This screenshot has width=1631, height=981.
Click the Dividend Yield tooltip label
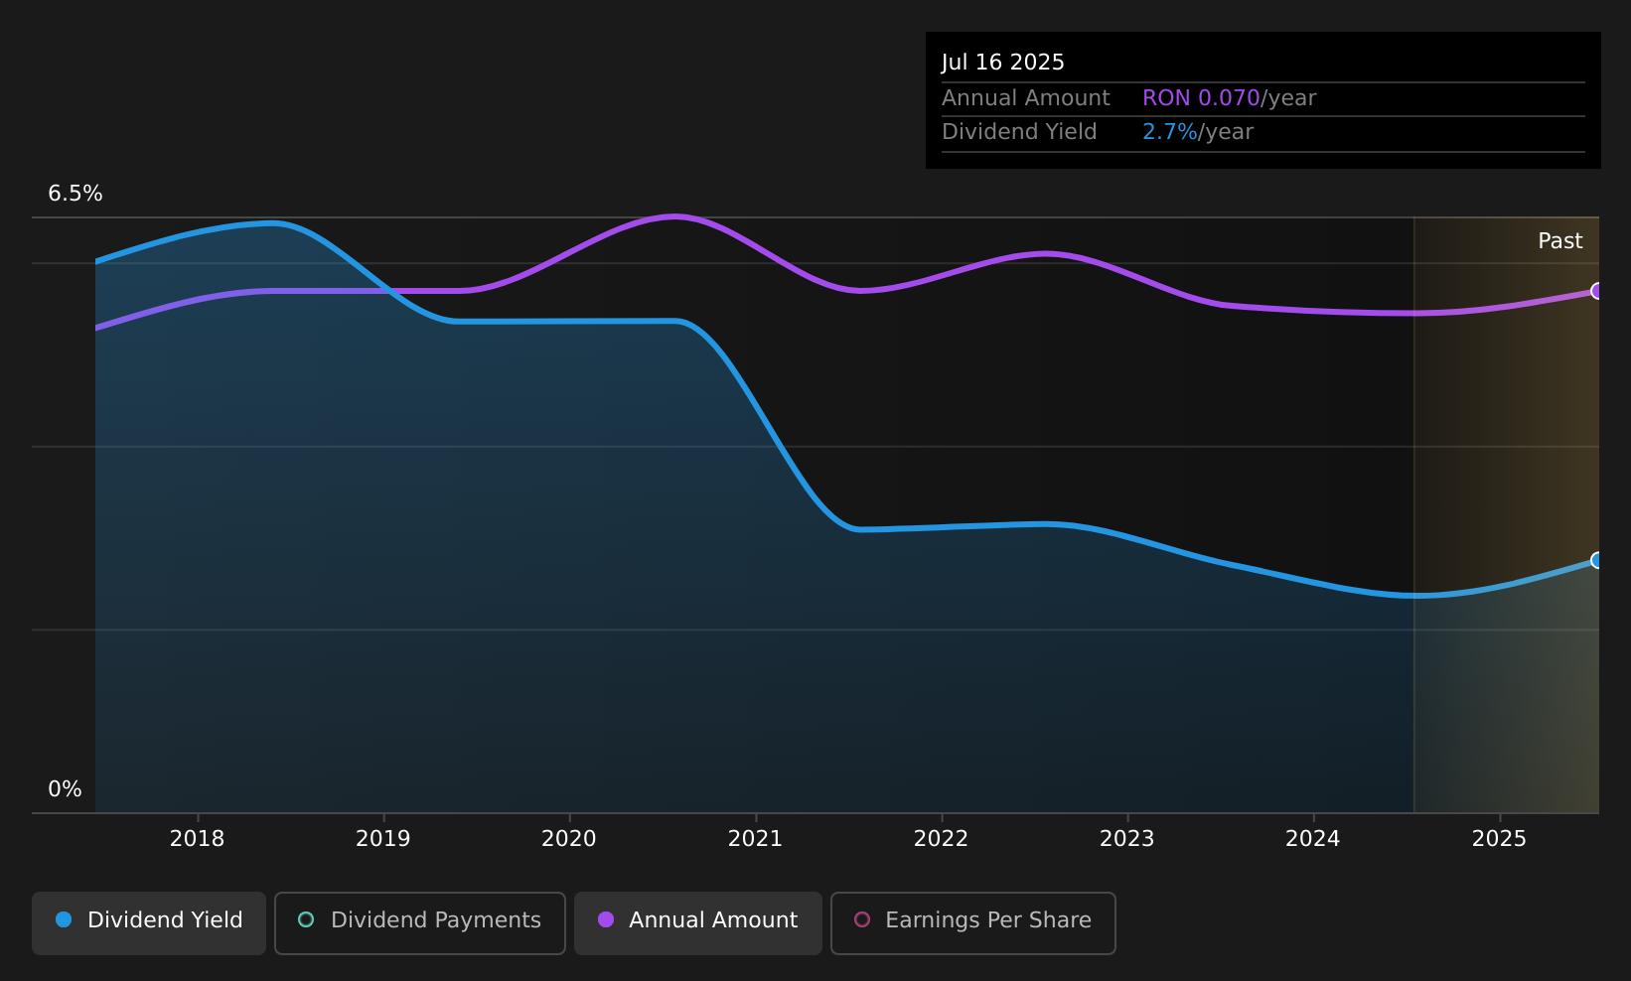[x=1019, y=132]
